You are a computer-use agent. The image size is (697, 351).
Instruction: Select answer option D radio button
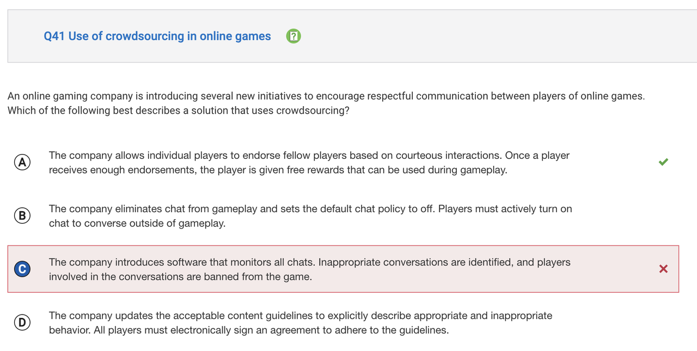(22, 322)
